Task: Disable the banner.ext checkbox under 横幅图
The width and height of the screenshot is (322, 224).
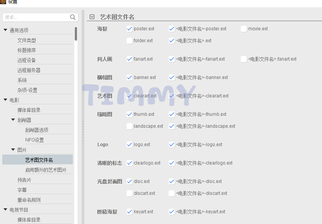Action: point(129,77)
